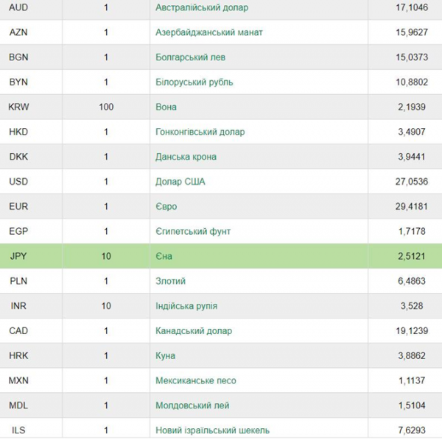Click the rate value 1,1137

[x=412, y=380]
